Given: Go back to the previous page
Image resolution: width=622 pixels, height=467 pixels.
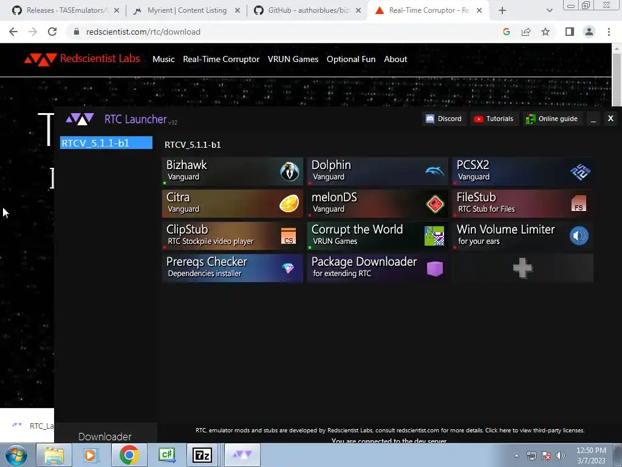Looking at the screenshot, I should coord(13,32).
